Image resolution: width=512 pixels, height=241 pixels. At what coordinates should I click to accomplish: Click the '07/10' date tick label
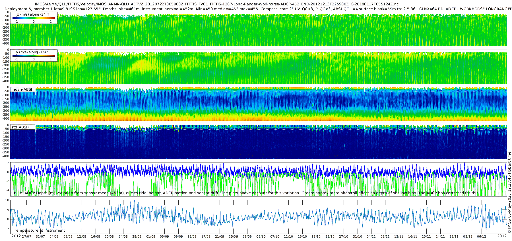tap(275, 236)
